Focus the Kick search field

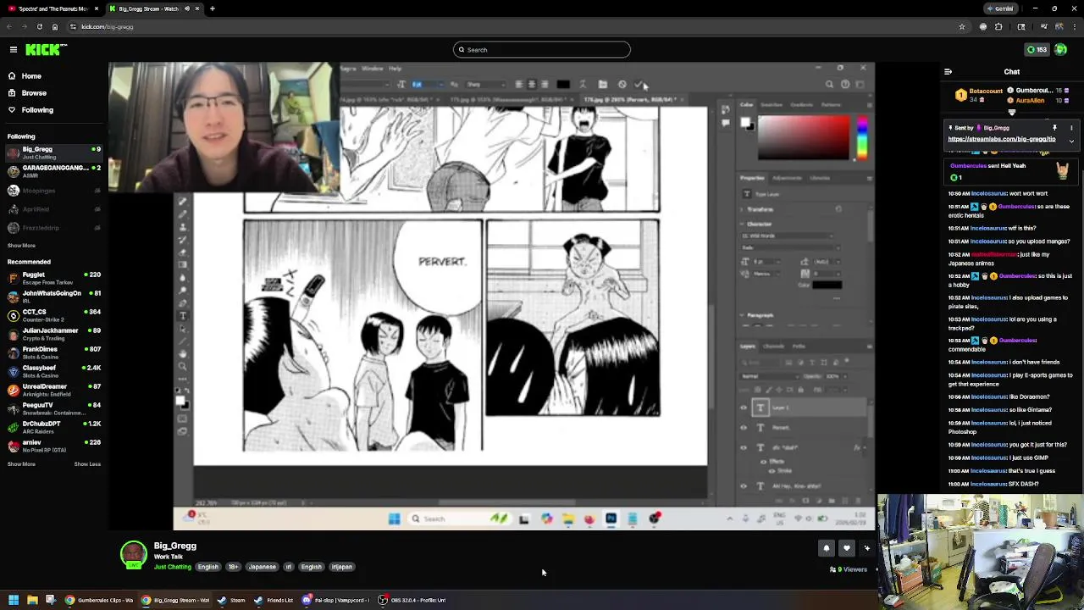coord(542,50)
